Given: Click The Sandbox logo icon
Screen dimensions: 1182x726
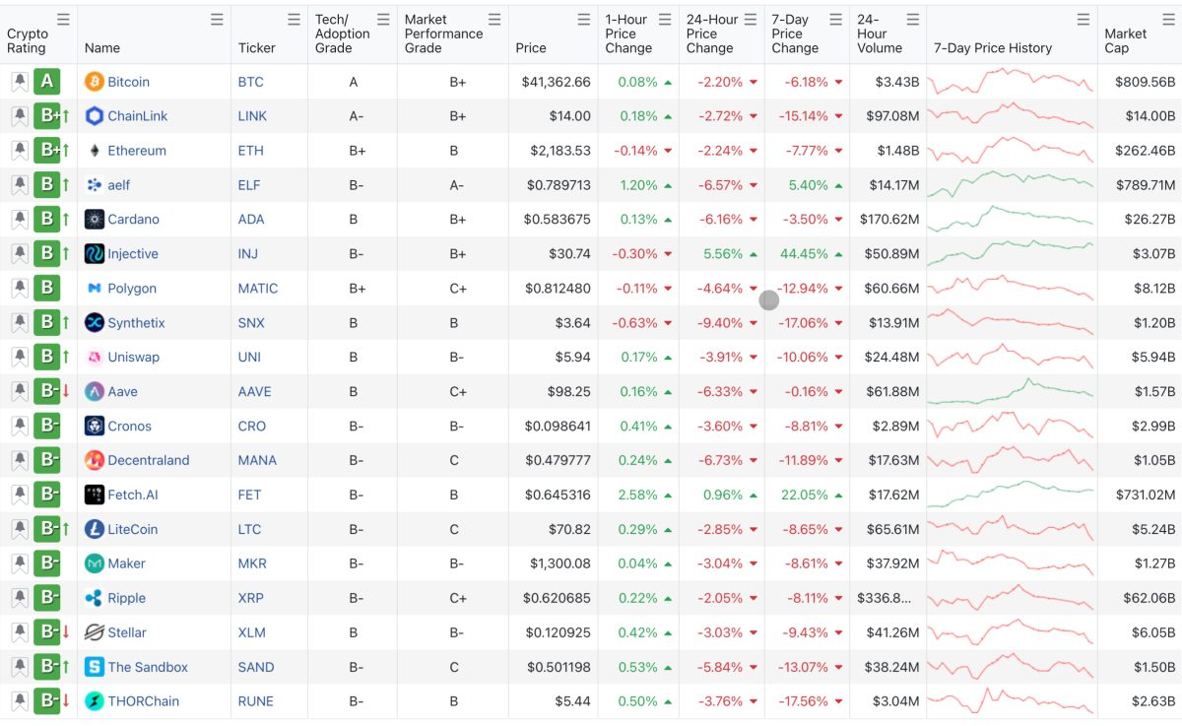Looking at the screenshot, I should coord(95,667).
